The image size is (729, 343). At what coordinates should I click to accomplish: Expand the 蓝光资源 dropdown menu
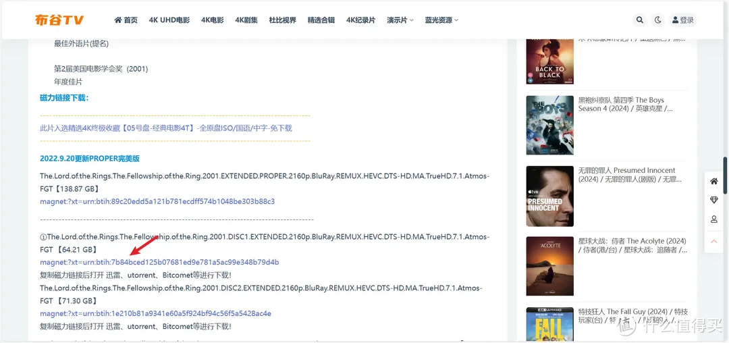tap(441, 20)
